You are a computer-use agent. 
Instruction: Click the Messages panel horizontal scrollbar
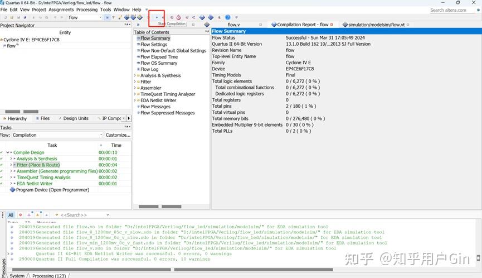pos(172,270)
